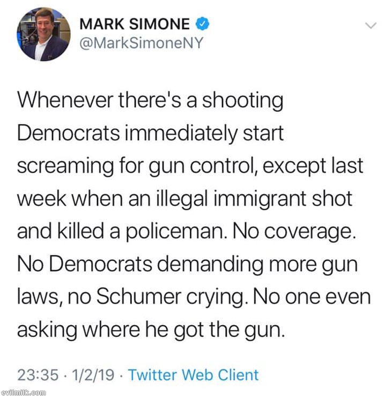
Task: Expand the tweet options chevron
Action: tap(370, 25)
